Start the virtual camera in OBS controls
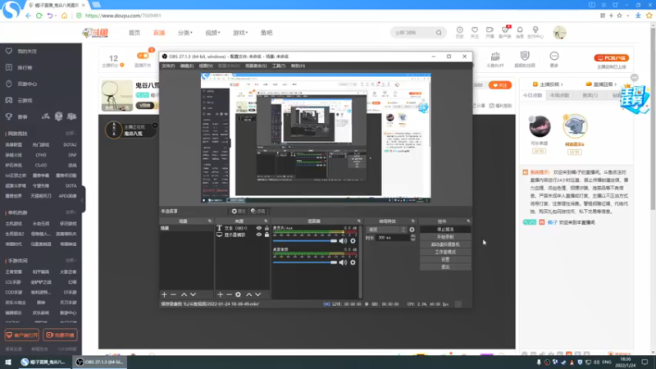Image resolution: width=656 pixels, height=369 pixels. pos(445,244)
